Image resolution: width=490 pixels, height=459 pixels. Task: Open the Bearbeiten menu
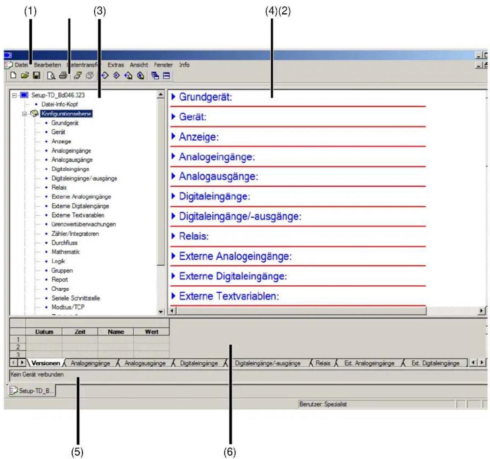point(47,65)
